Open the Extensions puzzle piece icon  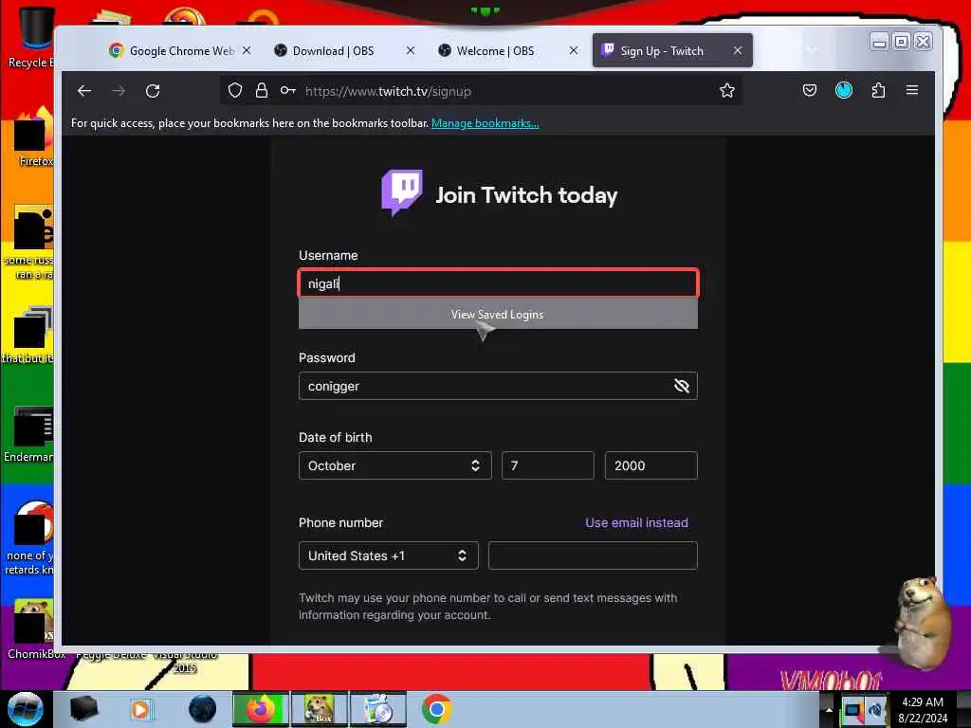(x=878, y=90)
